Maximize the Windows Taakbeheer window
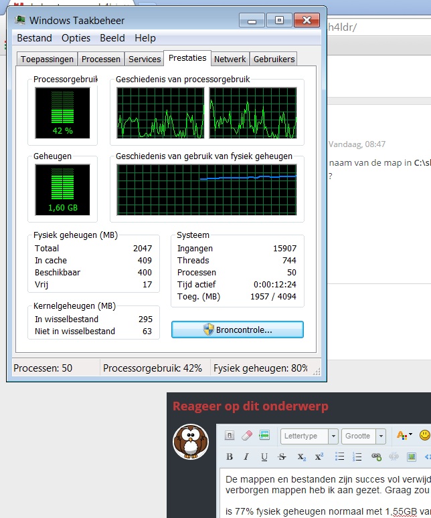431x518 pixels. click(279, 21)
